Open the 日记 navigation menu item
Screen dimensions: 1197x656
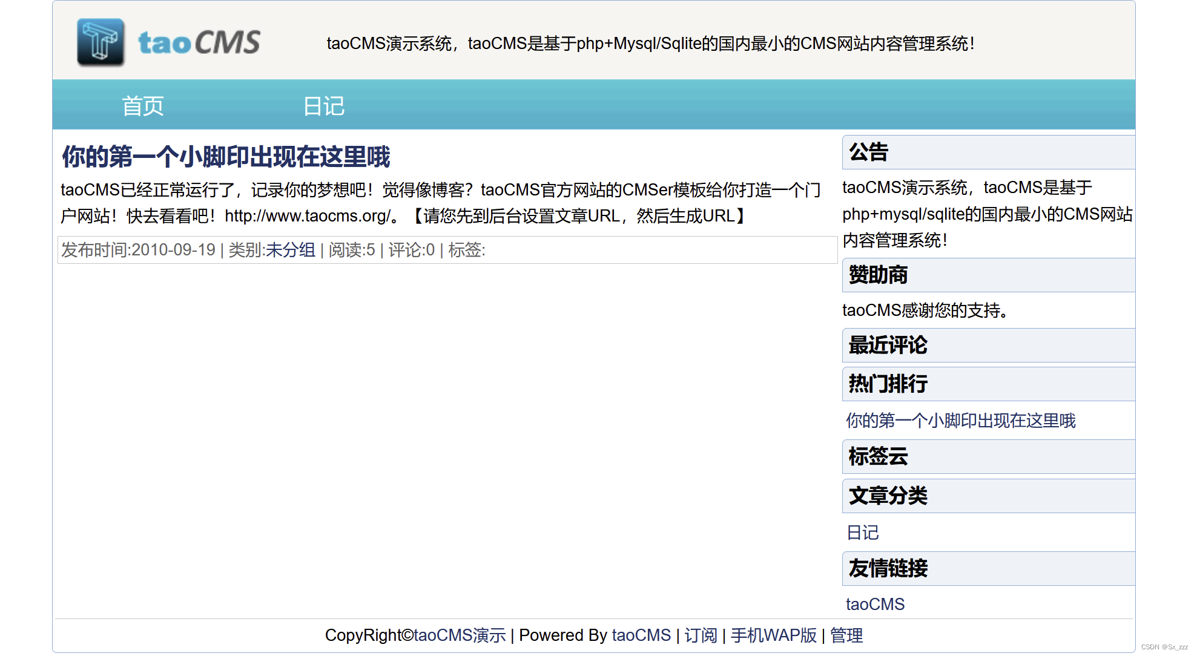tap(323, 106)
